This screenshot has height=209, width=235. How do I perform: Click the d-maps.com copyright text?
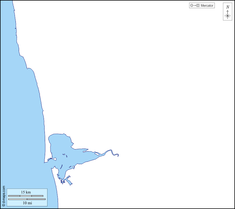point(4,196)
